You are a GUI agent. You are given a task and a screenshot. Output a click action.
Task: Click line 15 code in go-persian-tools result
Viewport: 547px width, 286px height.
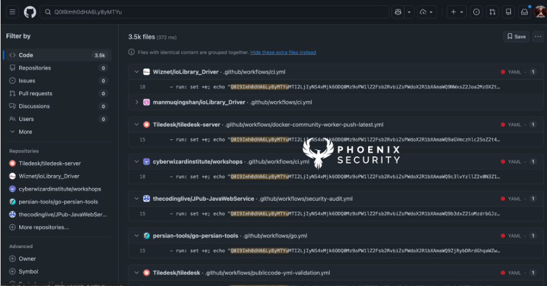(x=335, y=251)
